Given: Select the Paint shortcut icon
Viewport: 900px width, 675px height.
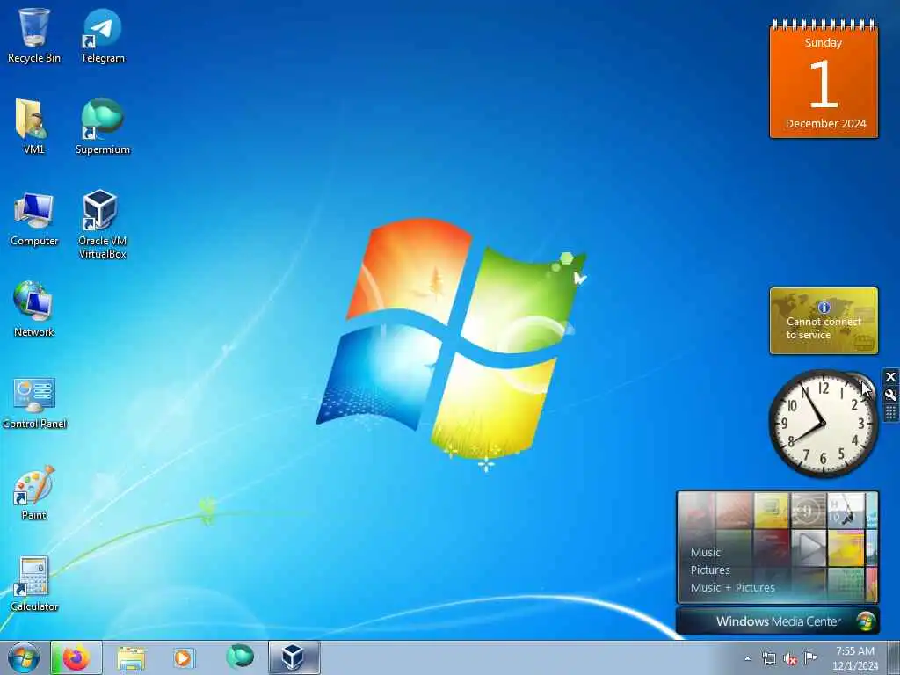Looking at the screenshot, I should pos(33,492).
